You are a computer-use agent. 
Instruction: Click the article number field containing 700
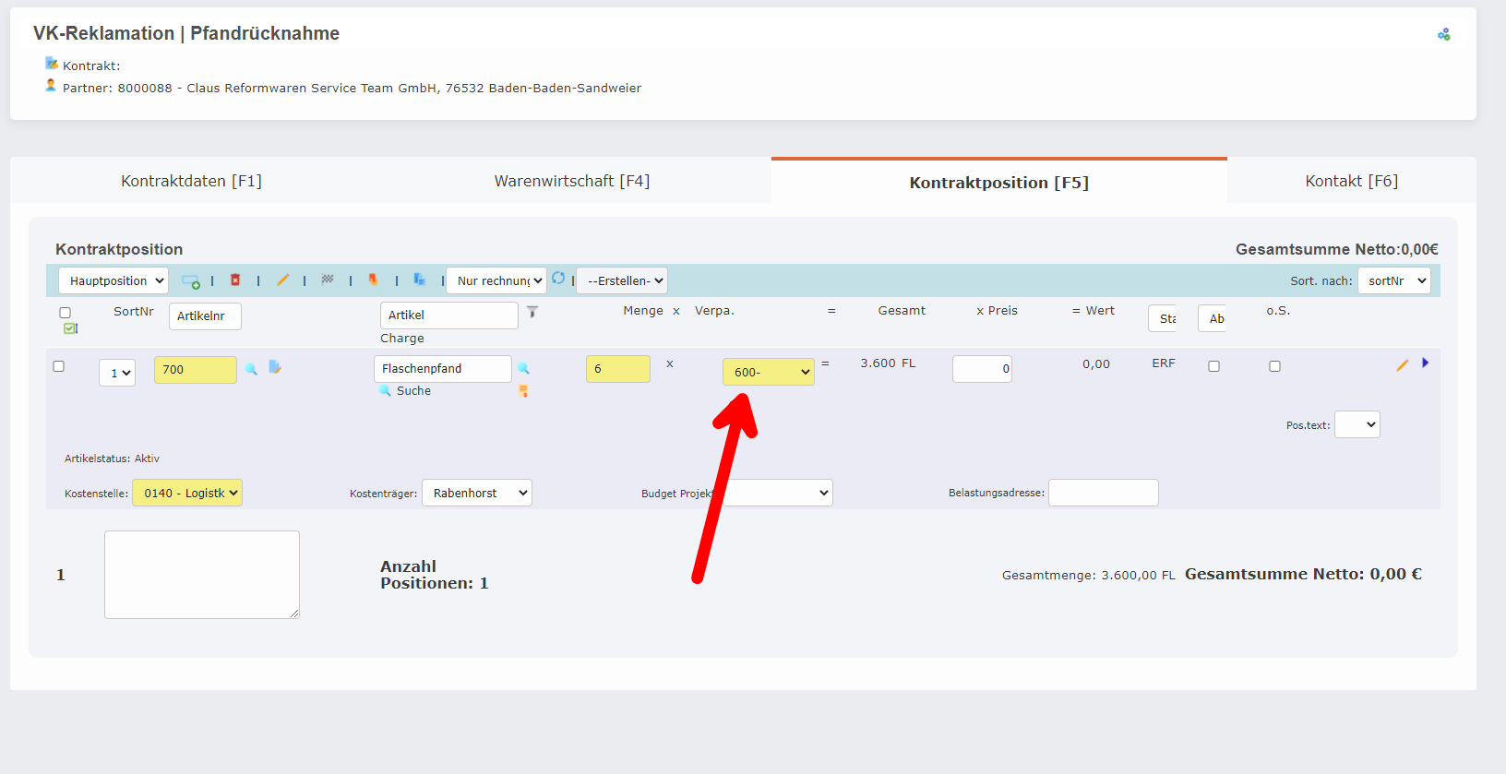pyautogui.click(x=196, y=369)
